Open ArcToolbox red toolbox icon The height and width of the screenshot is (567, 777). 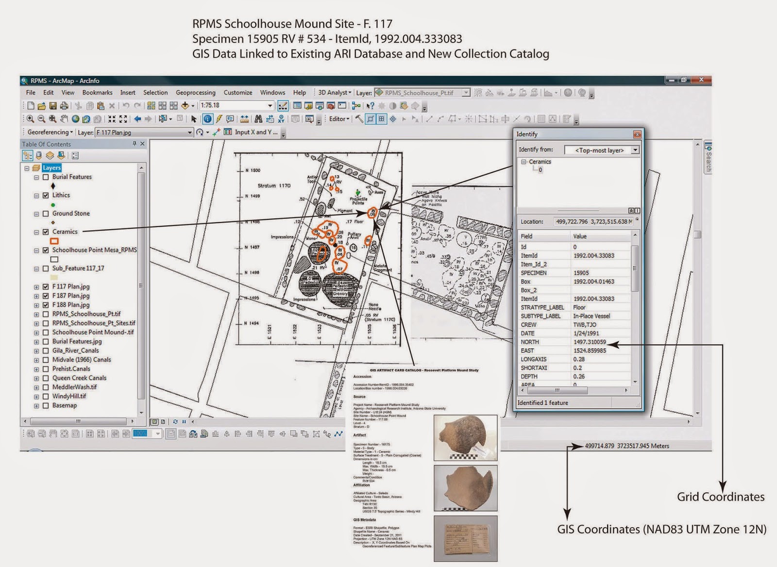pos(331,105)
